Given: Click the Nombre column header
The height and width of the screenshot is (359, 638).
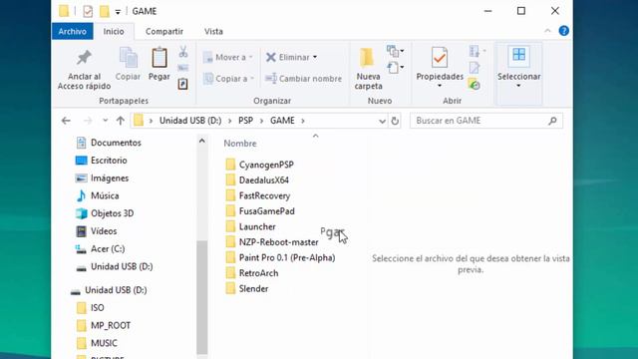Looking at the screenshot, I should 240,144.
